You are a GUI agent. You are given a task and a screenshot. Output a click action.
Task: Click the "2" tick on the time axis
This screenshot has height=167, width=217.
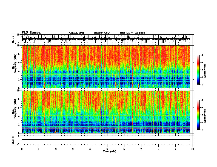click(x=56, y=149)
